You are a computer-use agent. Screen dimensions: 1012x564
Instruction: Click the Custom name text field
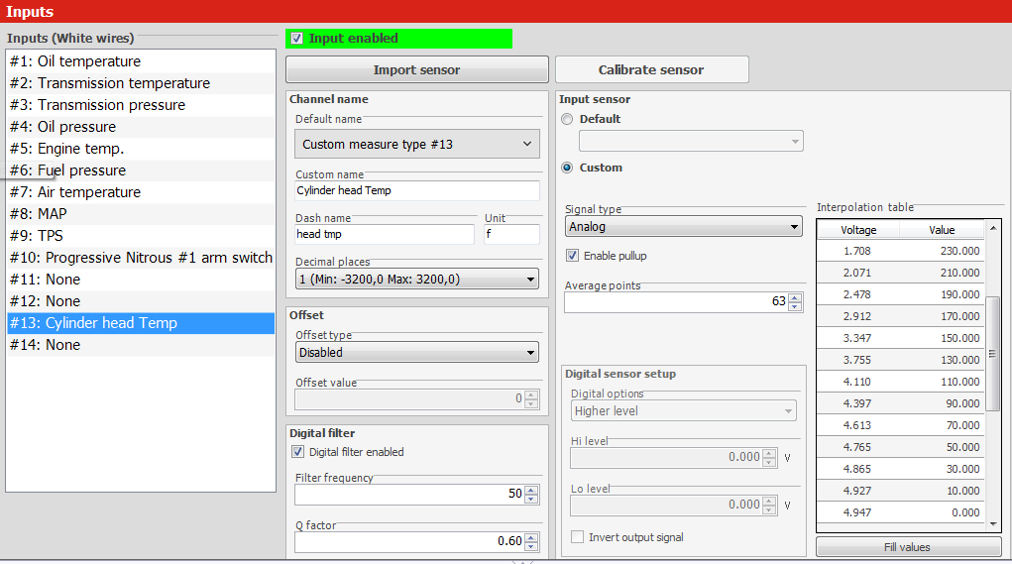click(x=417, y=190)
